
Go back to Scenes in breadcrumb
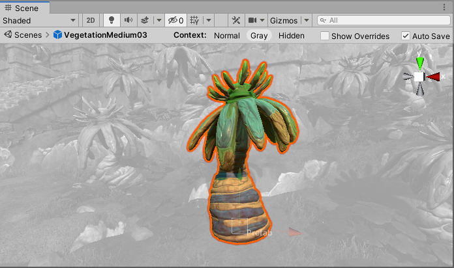click(x=27, y=35)
